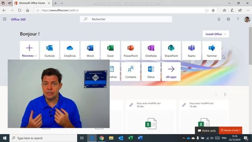Show next recommended documents arrow

click(225, 95)
